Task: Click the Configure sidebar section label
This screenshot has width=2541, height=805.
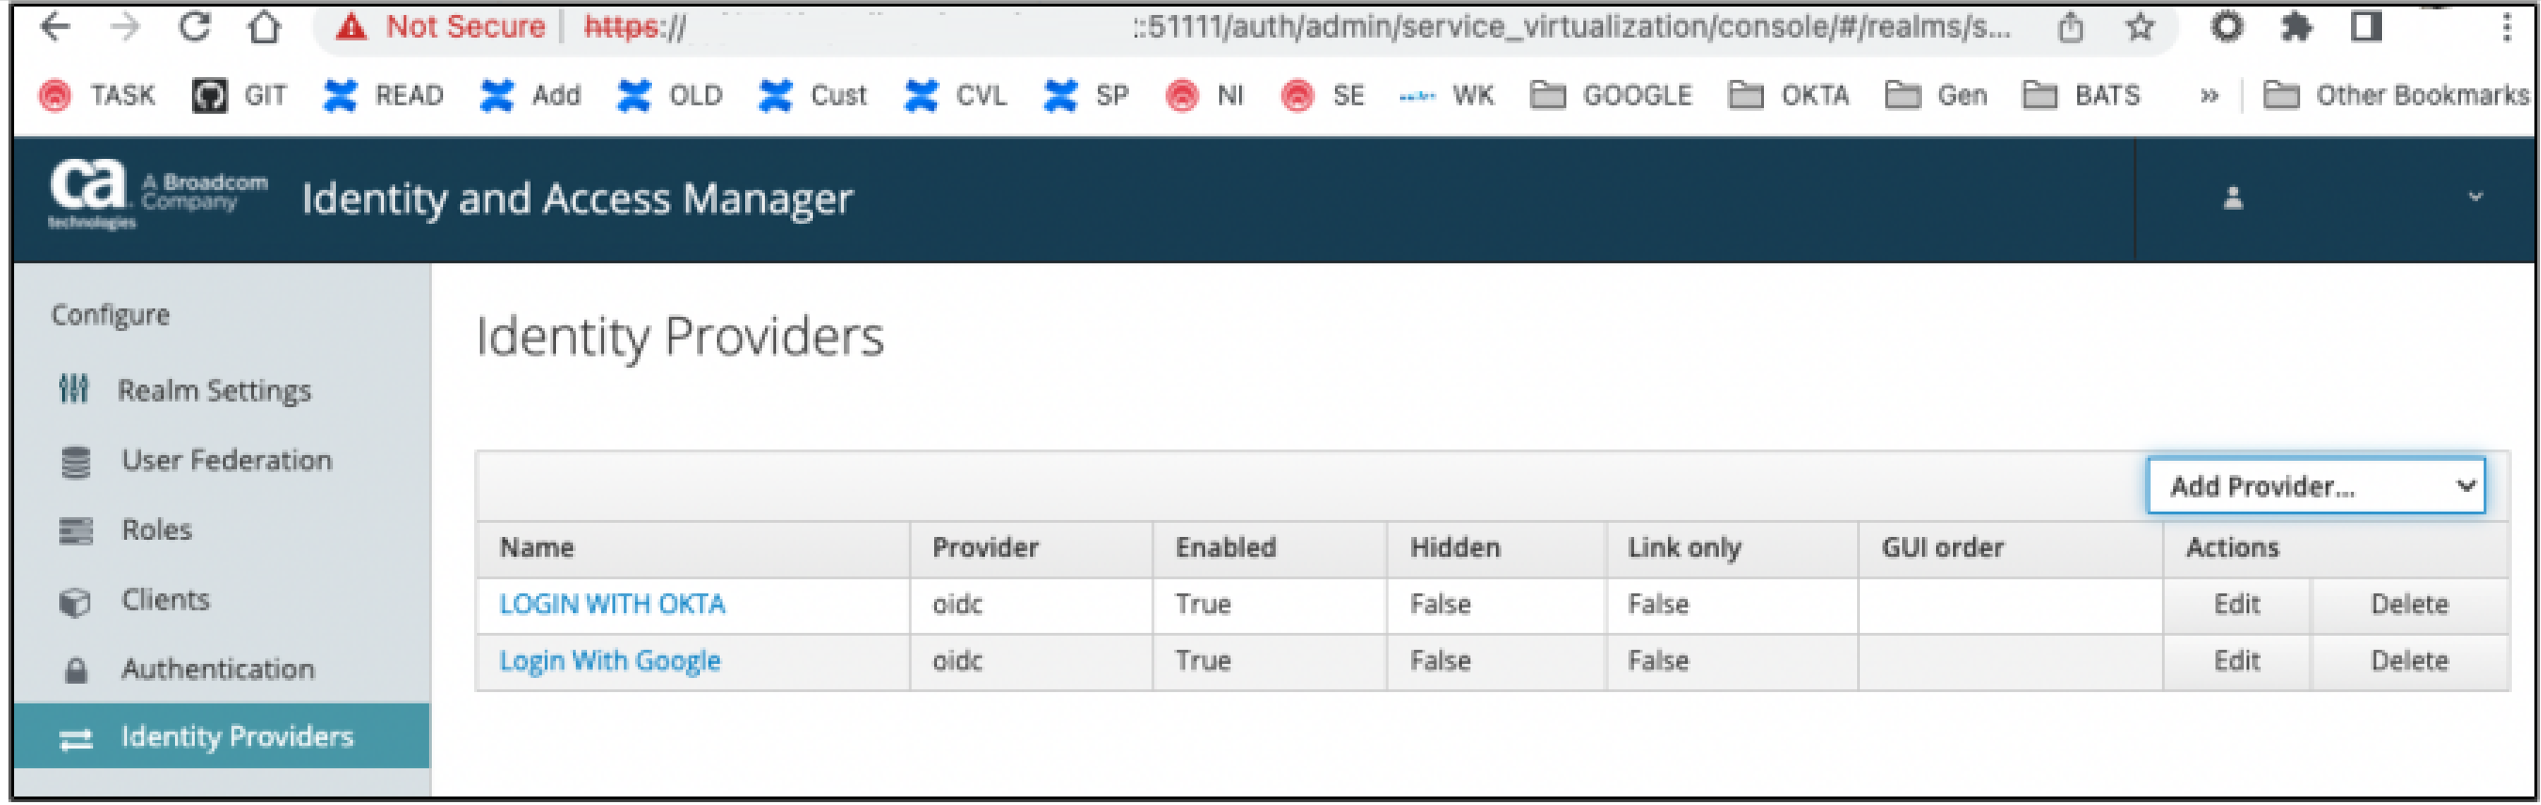Action: [110, 316]
